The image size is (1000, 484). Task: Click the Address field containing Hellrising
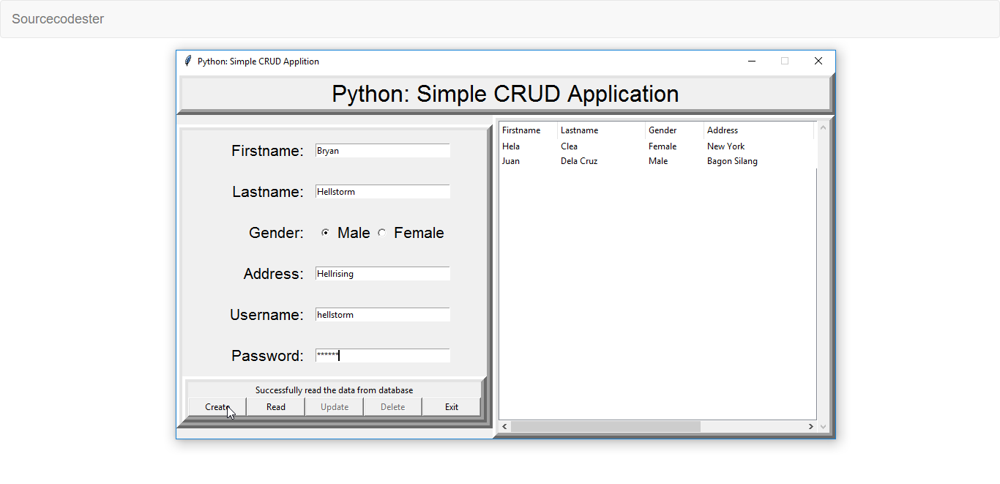[x=382, y=273]
